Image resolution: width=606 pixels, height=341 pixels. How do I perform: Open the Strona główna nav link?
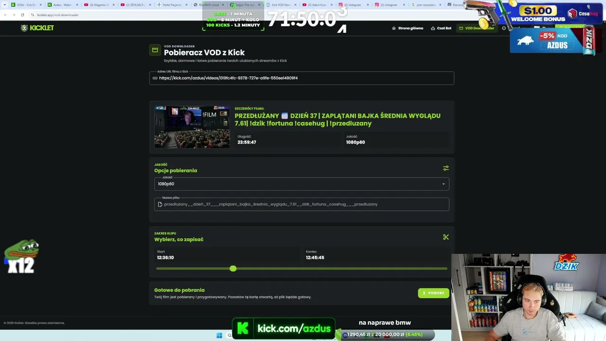coord(408,28)
